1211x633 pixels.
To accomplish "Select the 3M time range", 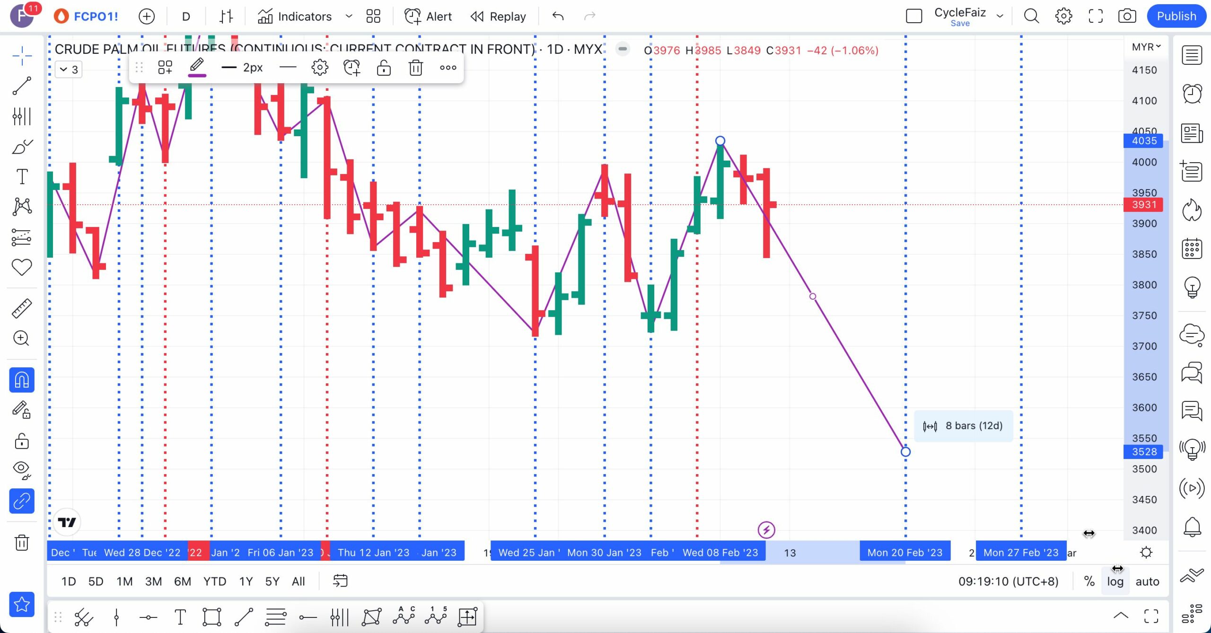I will pyautogui.click(x=153, y=581).
